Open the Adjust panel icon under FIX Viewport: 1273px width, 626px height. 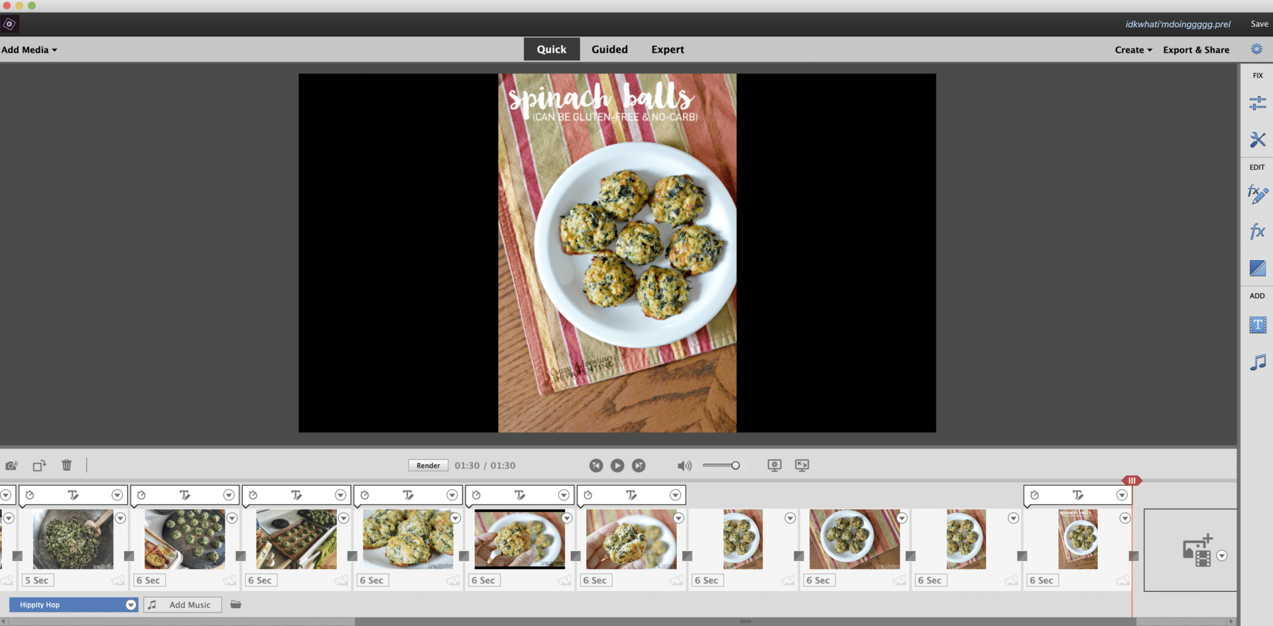[x=1257, y=103]
